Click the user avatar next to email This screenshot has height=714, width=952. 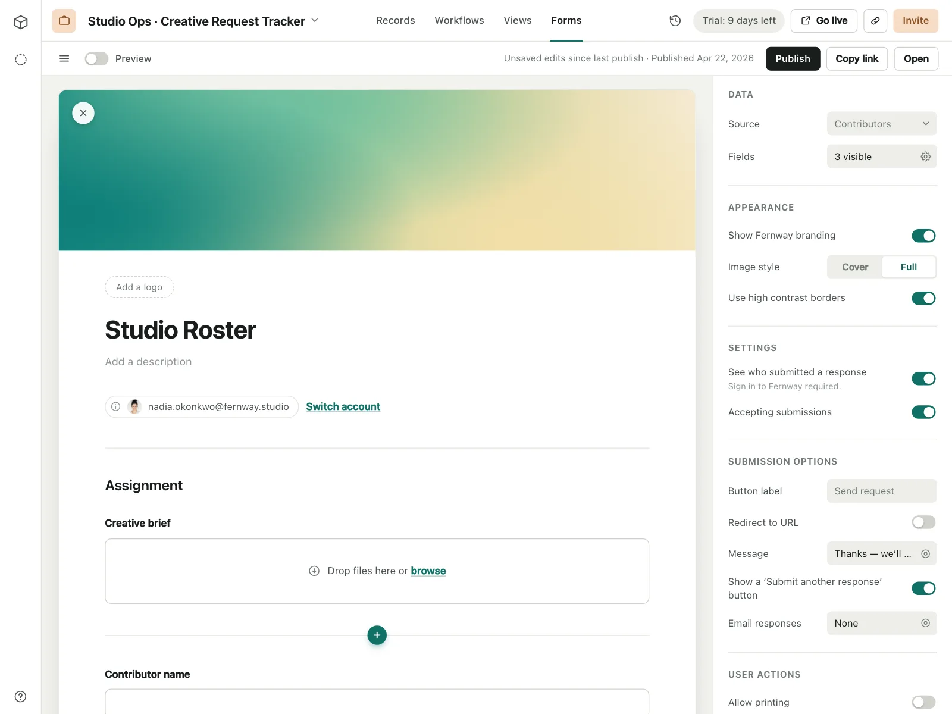(135, 407)
